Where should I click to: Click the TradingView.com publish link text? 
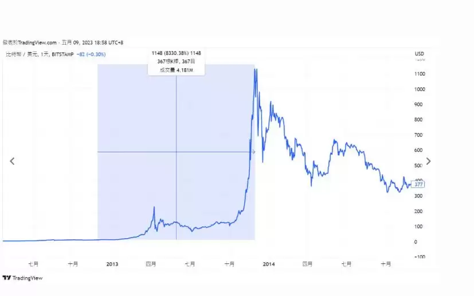pos(38,42)
